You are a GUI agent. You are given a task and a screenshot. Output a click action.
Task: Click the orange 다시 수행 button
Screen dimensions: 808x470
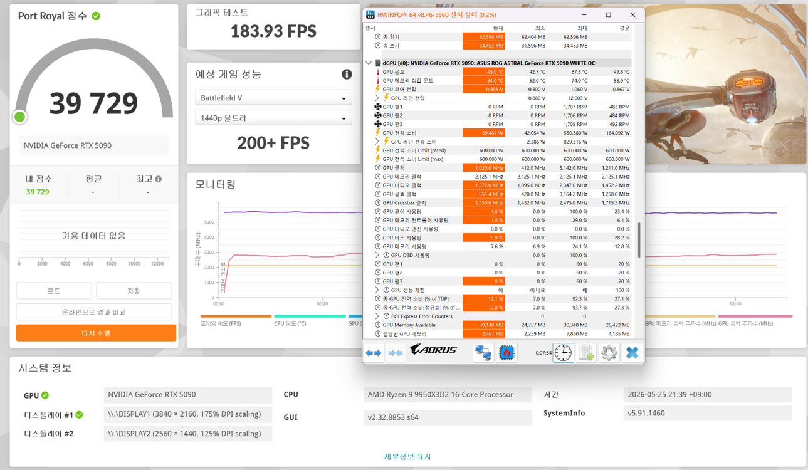(x=96, y=333)
